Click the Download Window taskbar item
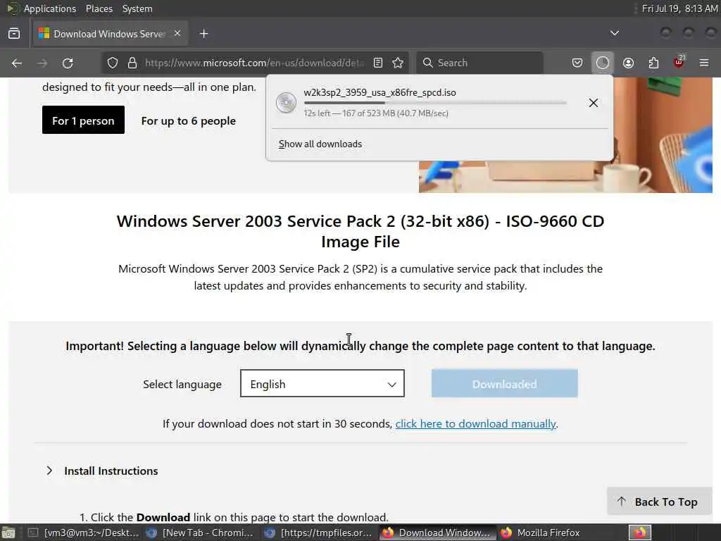This screenshot has width=721, height=541. click(x=437, y=533)
